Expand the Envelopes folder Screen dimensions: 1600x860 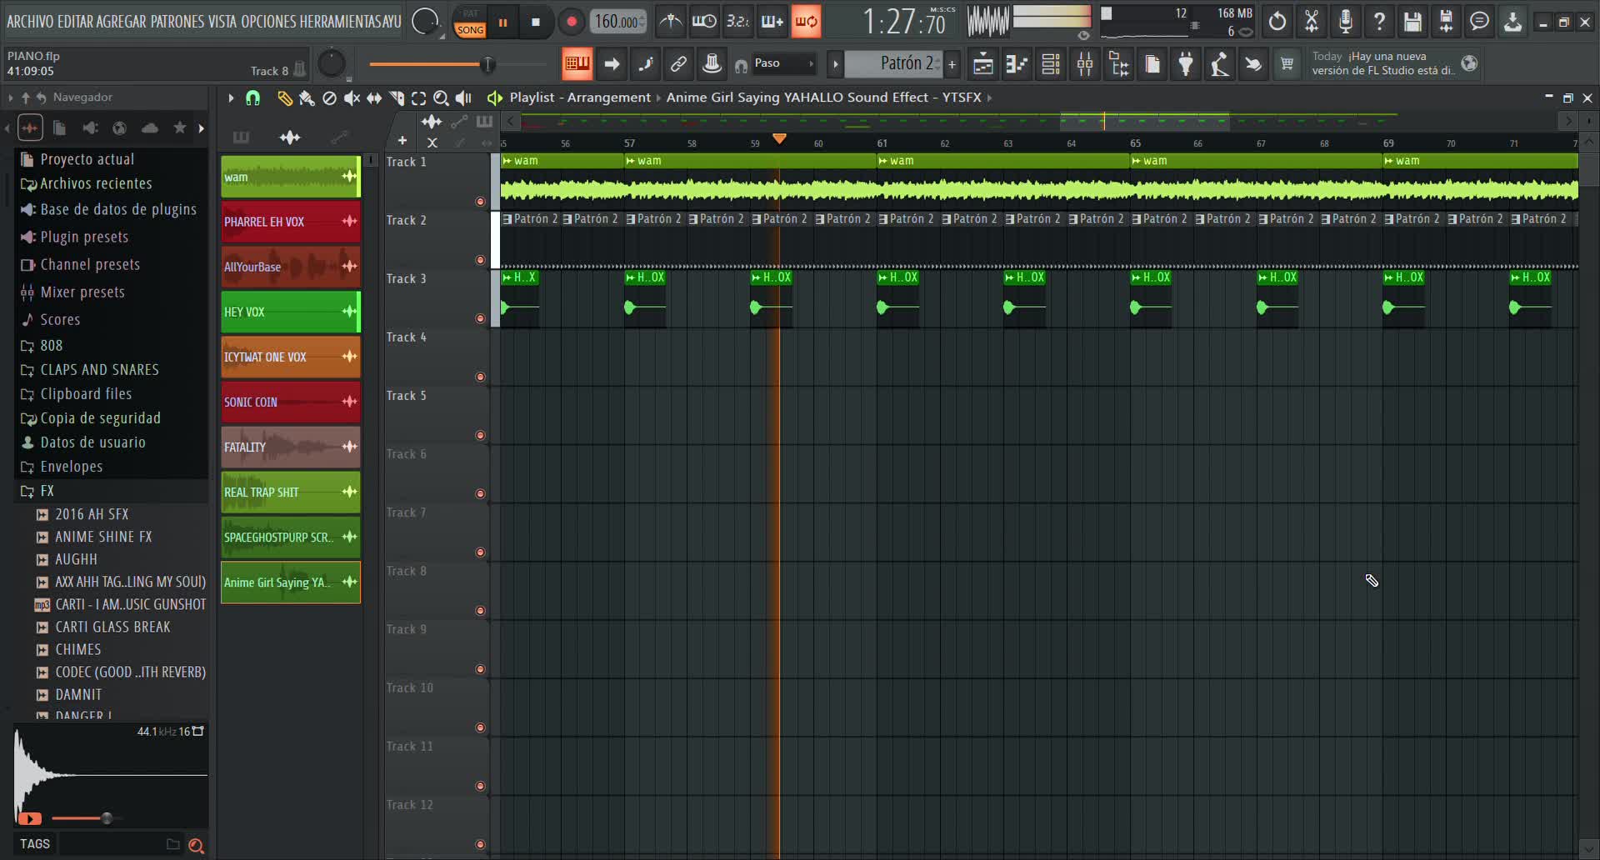coord(62,467)
